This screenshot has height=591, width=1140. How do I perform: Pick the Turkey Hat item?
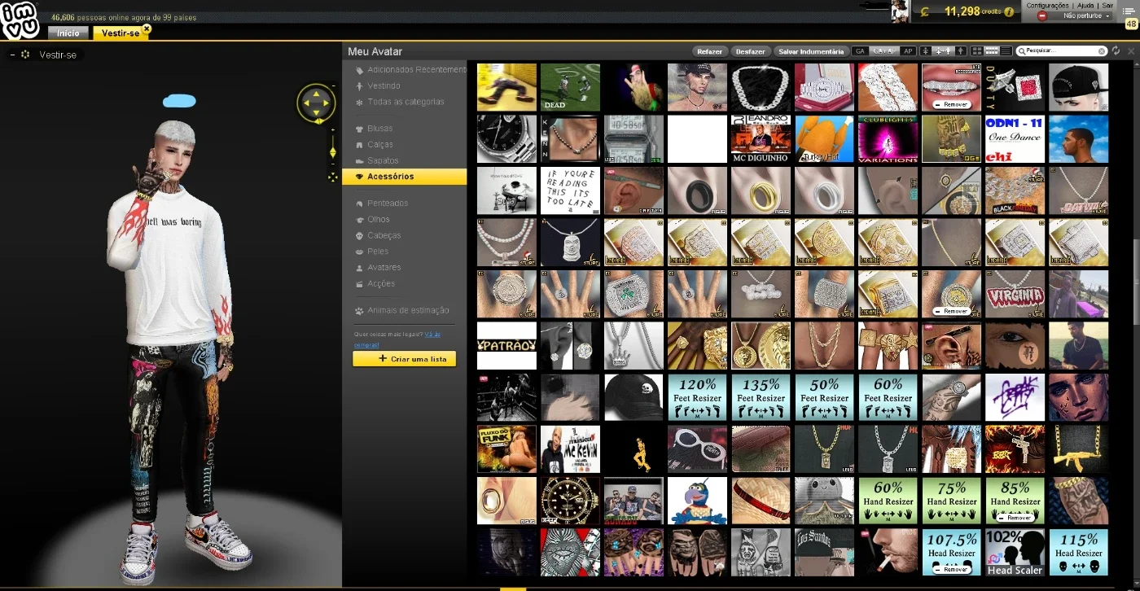[825, 139]
